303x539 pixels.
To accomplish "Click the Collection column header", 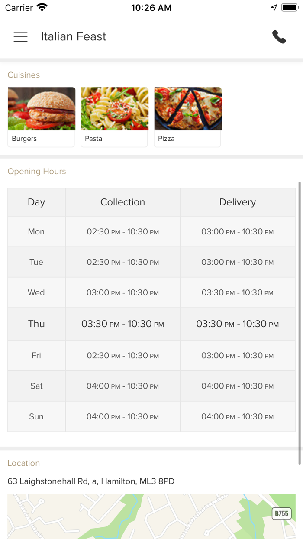I will (122, 202).
